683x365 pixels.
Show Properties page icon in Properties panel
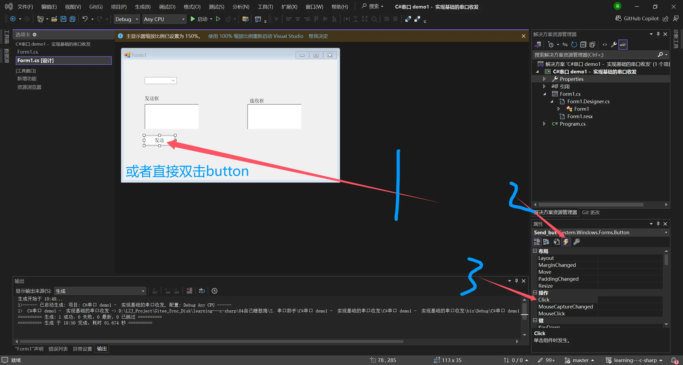click(557, 242)
